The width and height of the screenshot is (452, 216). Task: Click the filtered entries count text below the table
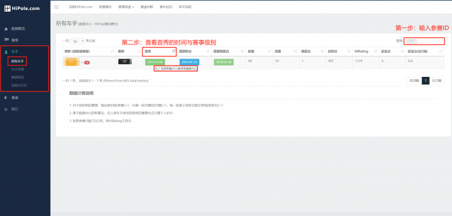click(x=105, y=81)
